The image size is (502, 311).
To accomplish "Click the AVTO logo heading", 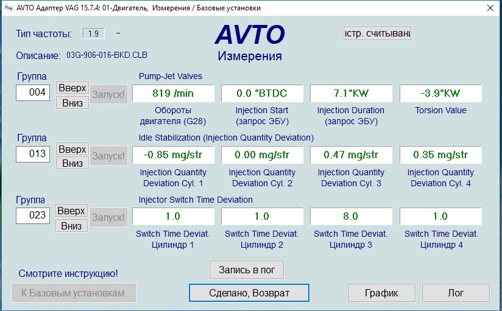I will point(250,35).
